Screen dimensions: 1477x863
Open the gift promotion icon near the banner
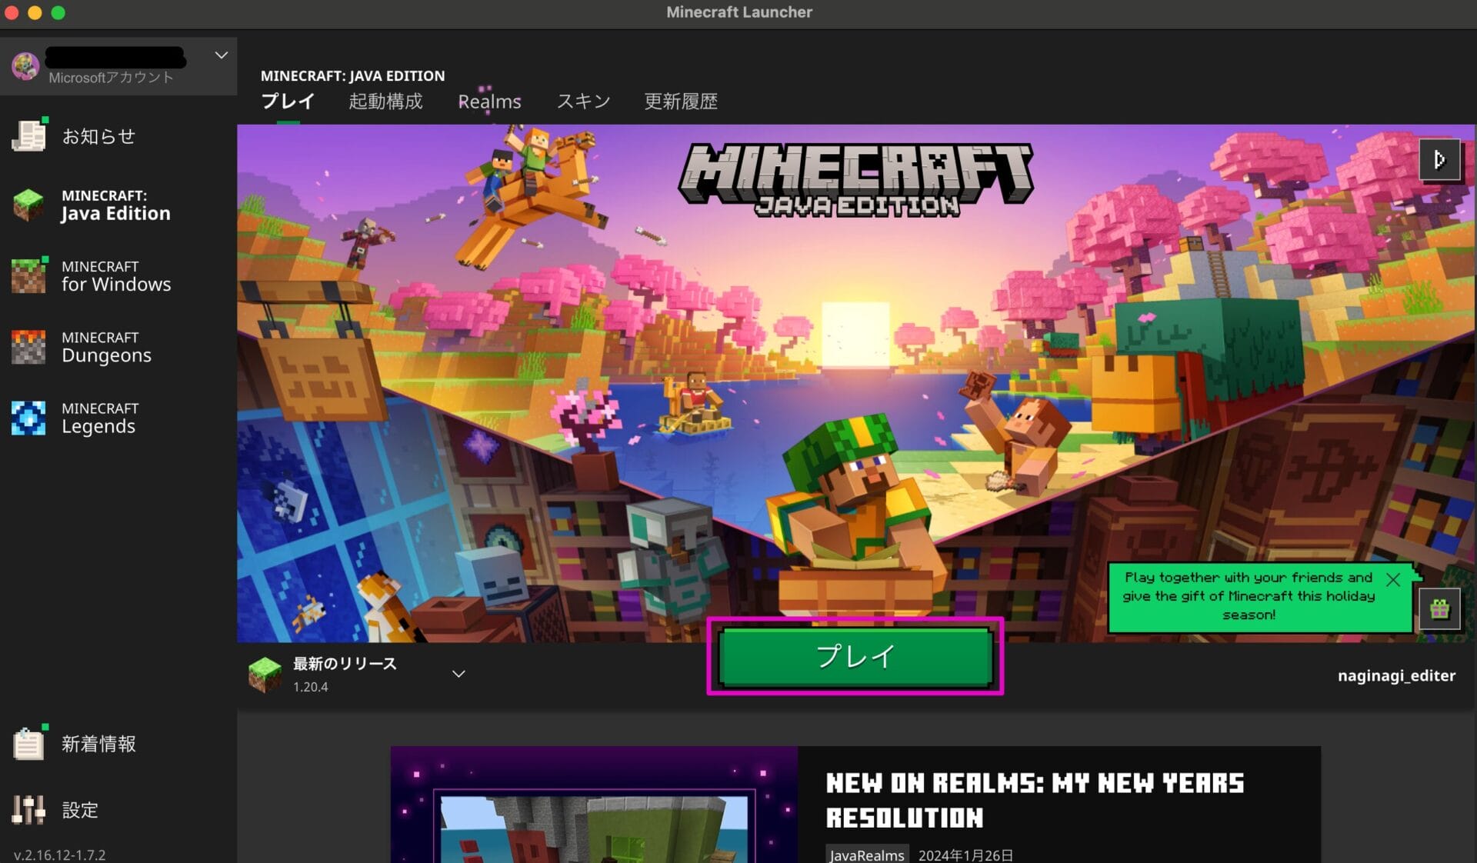click(x=1440, y=608)
